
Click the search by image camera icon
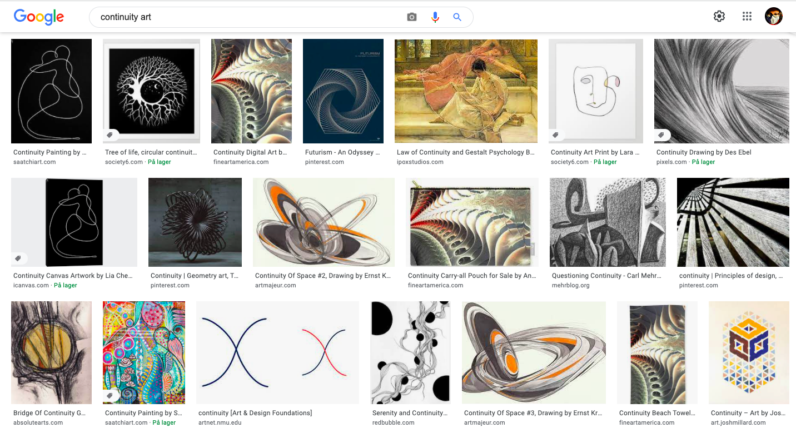coord(411,17)
